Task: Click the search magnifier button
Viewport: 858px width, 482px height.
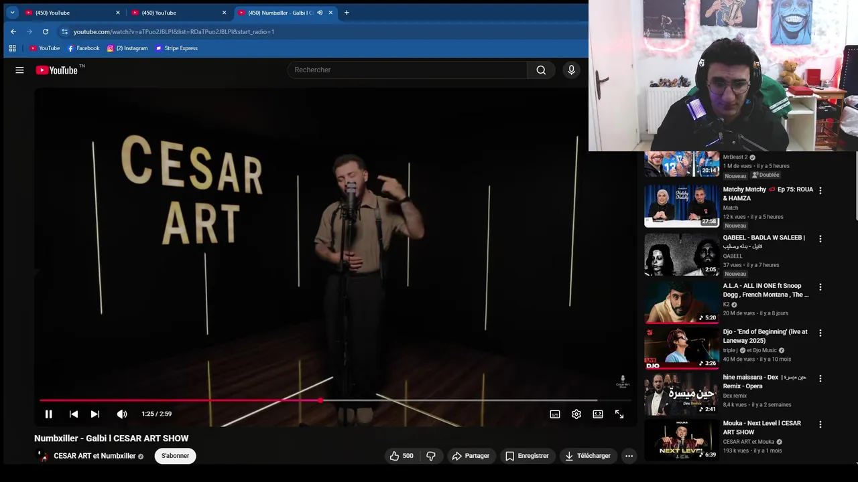Action: (x=541, y=70)
